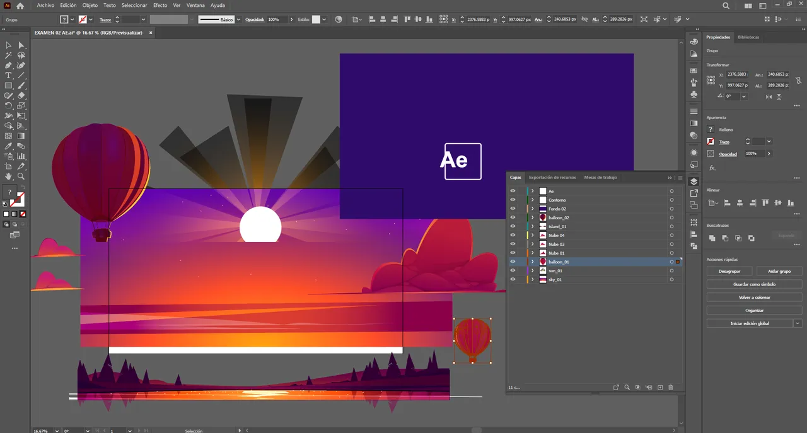Click Iniciar edición global button

pos(750,323)
